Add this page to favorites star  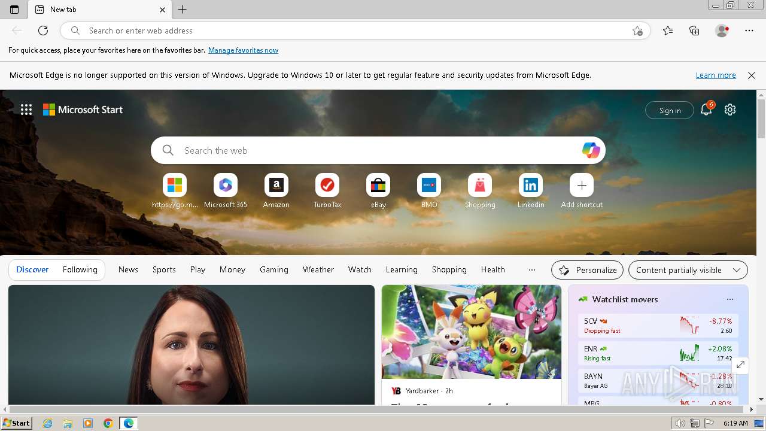click(x=637, y=31)
